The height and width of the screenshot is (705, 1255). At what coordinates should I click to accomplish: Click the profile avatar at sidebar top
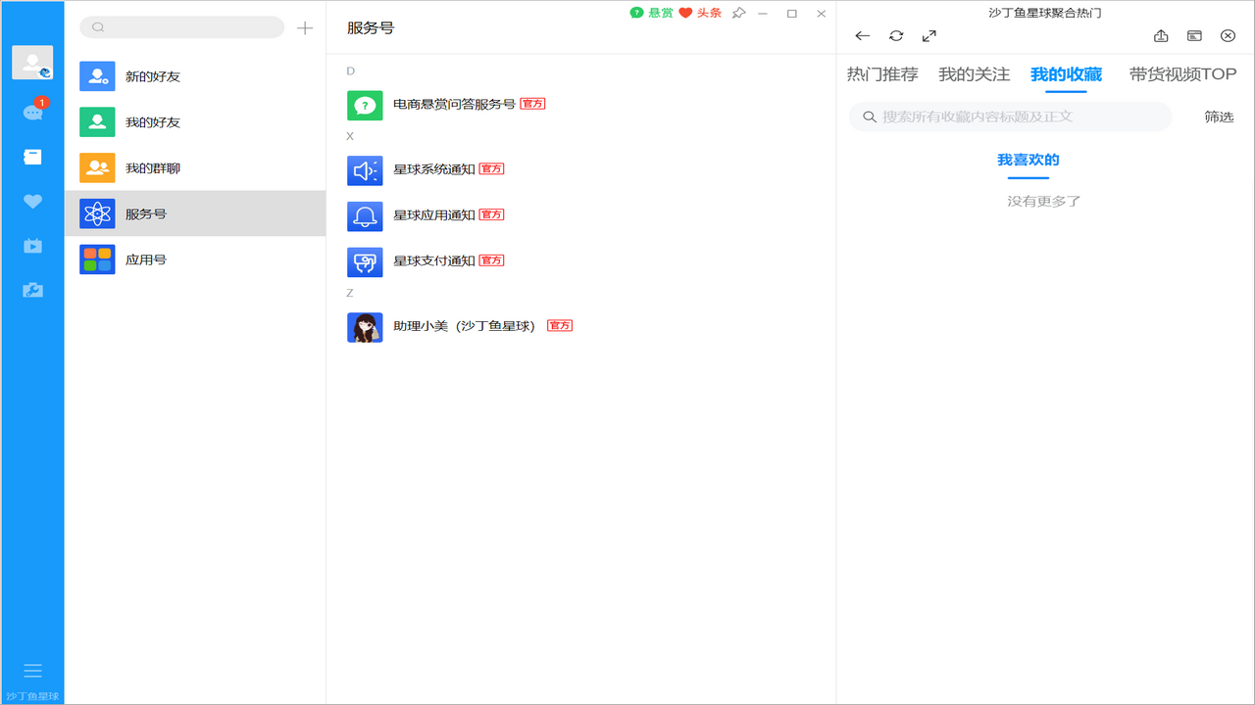tap(32, 62)
